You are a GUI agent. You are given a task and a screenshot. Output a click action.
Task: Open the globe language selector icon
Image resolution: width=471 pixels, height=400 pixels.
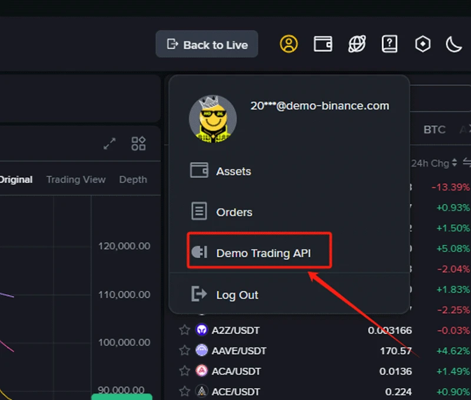357,44
